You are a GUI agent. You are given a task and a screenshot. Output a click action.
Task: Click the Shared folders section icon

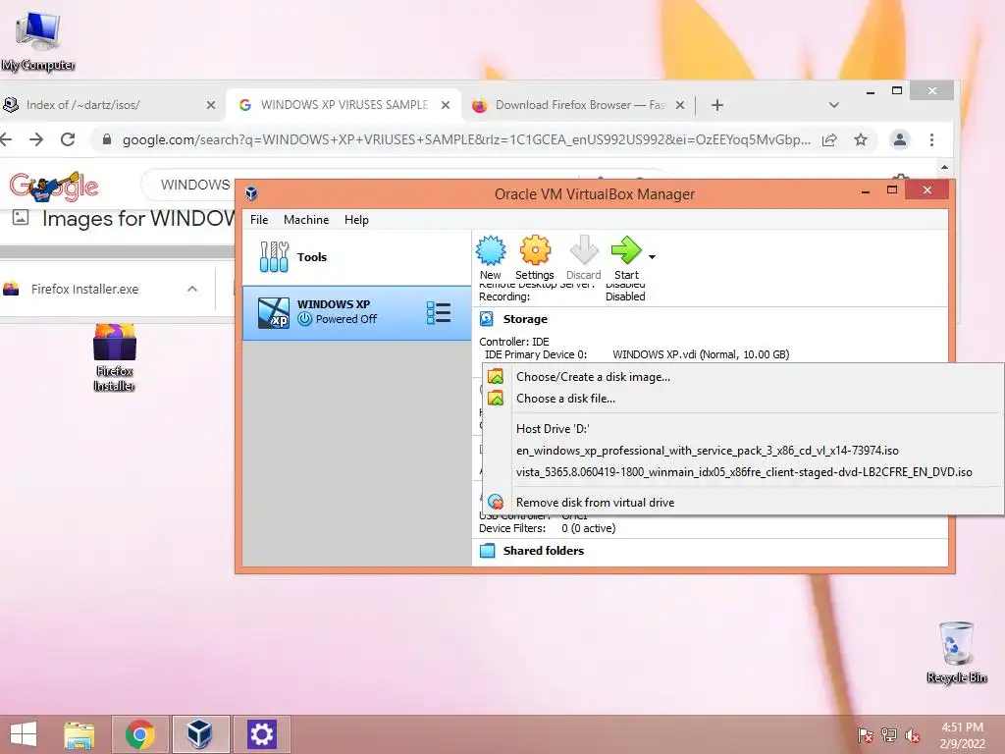487,551
